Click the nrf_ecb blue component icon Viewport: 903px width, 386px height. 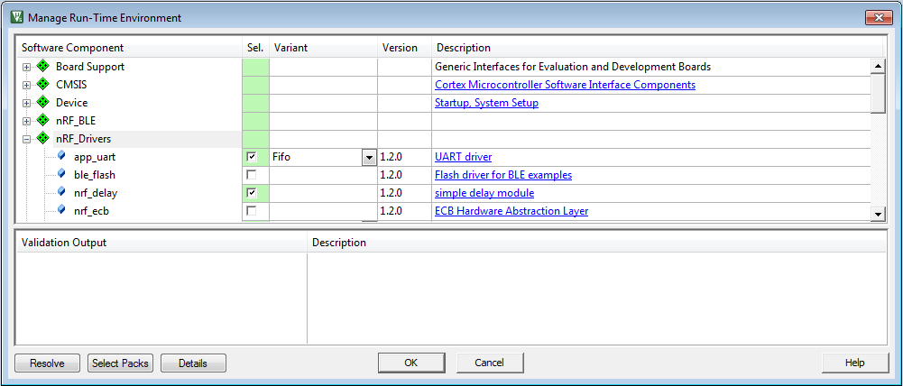tap(61, 210)
